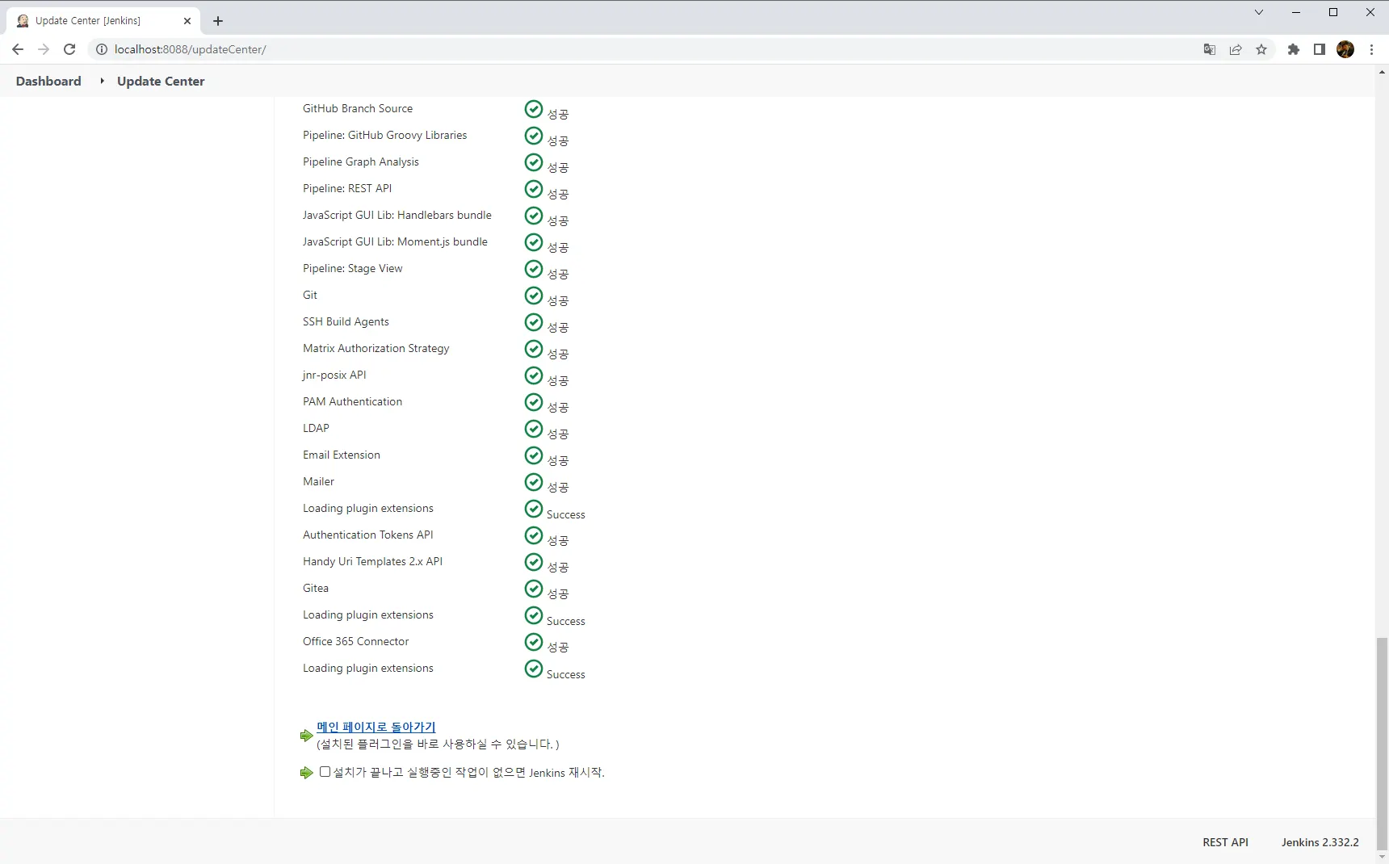
Task: Click success checkmark for Office 365 Connector
Action: click(x=534, y=642)
